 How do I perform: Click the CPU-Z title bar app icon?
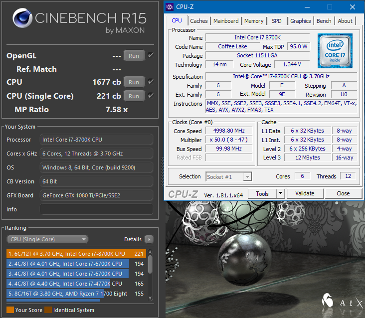[170, 7]
